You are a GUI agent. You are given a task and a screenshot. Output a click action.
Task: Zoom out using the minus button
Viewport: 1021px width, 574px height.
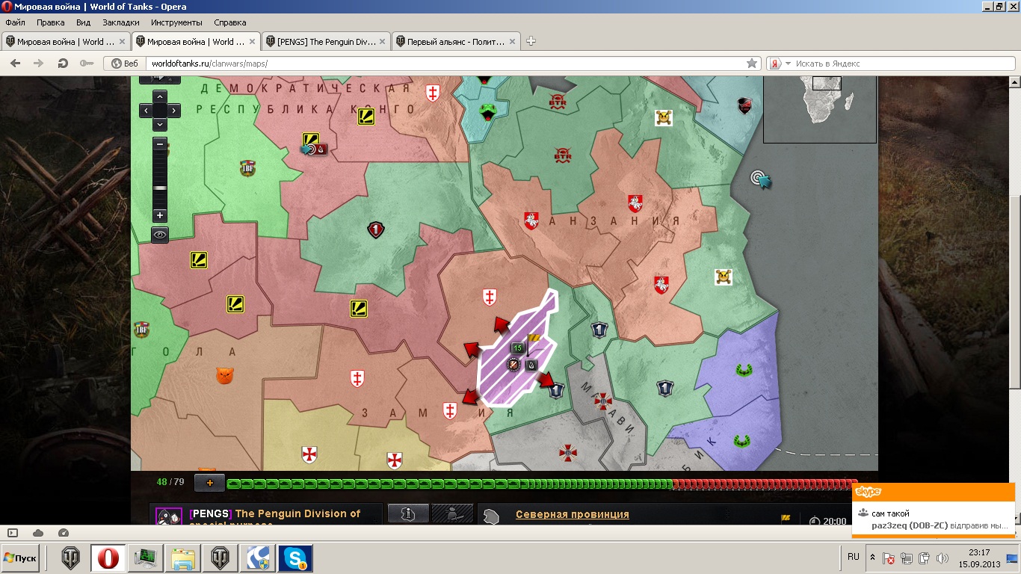point(160,143)
